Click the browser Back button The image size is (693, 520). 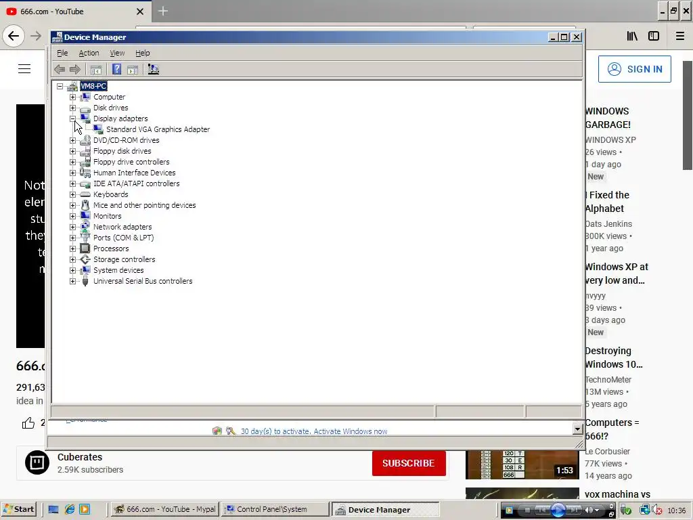coord(14,36)
